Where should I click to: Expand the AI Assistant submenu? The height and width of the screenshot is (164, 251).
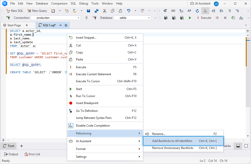[105, 141]
